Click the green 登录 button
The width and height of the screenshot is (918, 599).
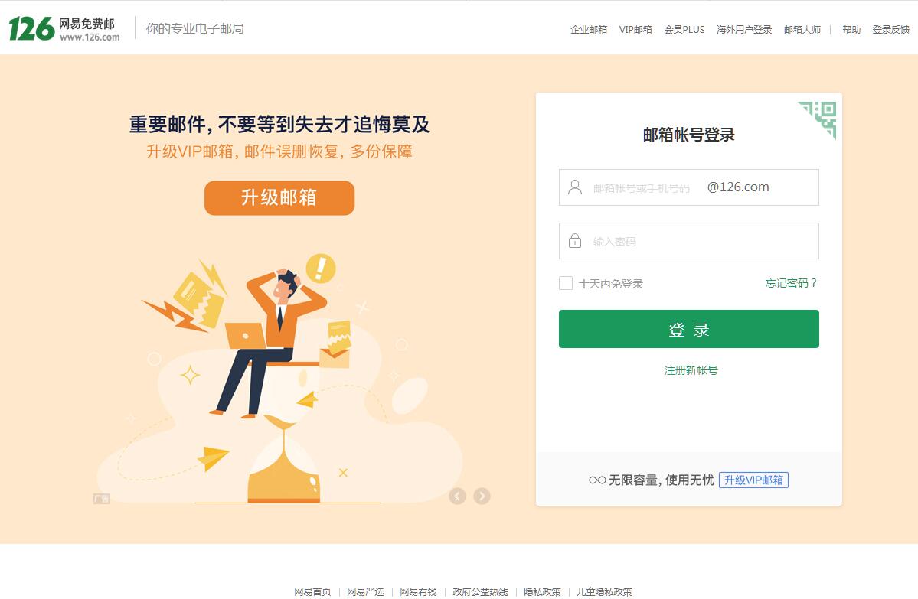tap(688, 329)
